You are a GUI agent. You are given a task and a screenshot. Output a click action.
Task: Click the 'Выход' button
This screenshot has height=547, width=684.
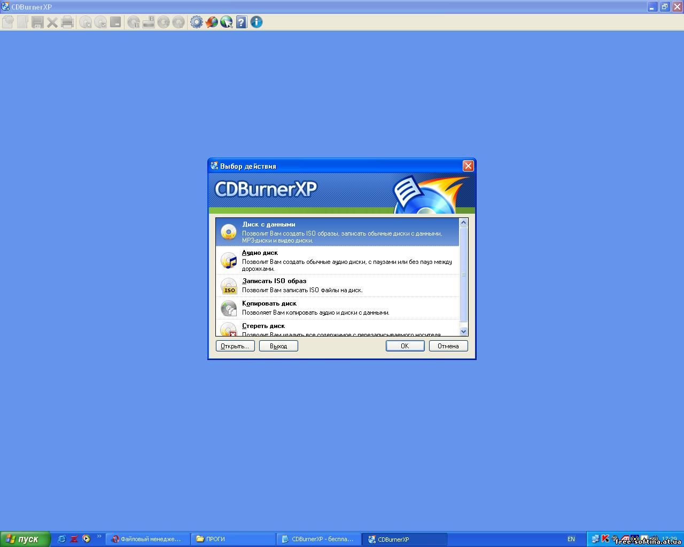click(278, 346)
